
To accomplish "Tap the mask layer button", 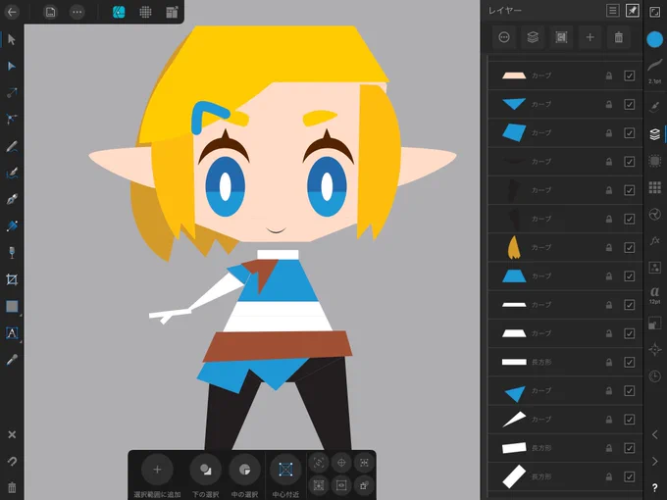I will (561, 37).
